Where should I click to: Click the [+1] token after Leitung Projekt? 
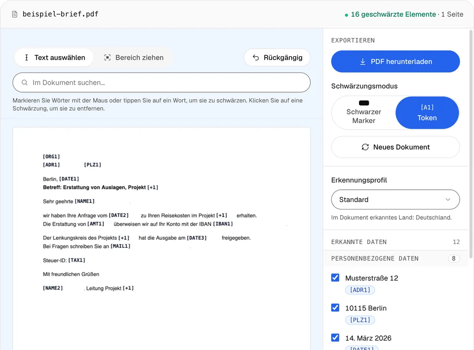128,288
